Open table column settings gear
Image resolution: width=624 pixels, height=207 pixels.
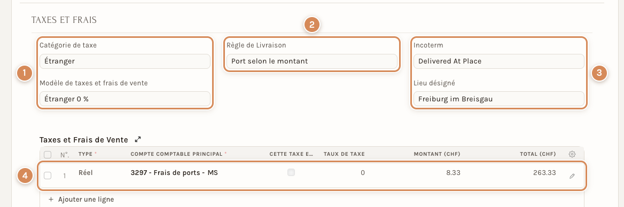tap(572, 154)
